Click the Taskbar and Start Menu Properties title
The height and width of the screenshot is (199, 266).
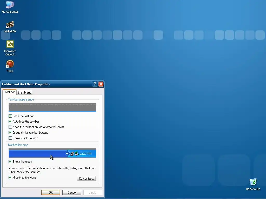click(26, 84)
